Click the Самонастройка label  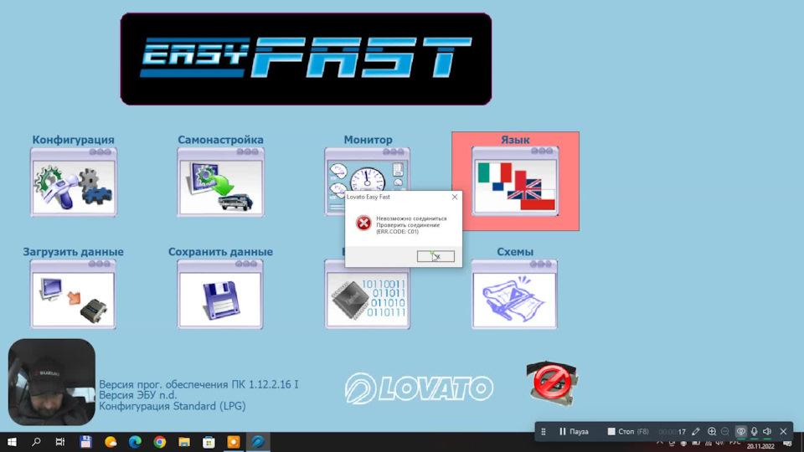[x=220, y=140]
